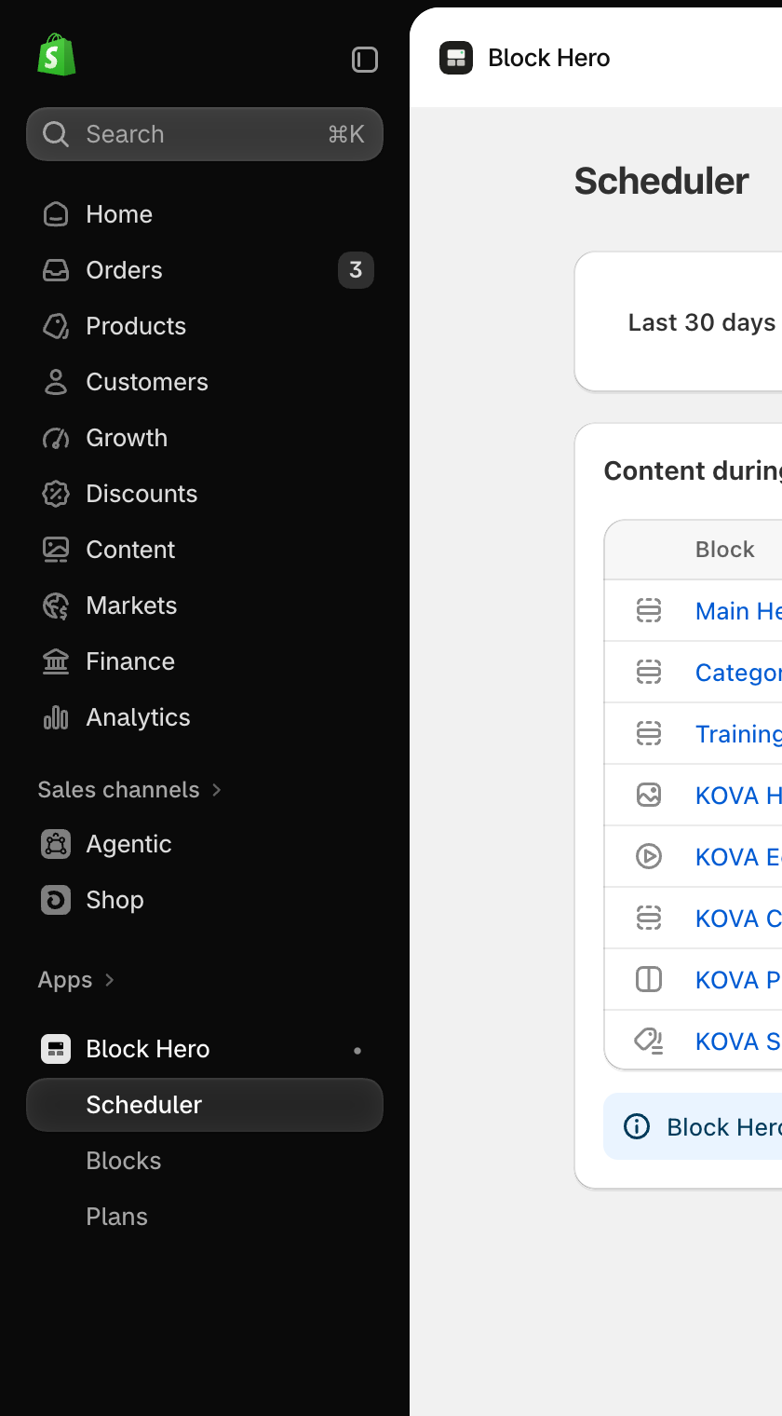The image size is (782, 1416).
Task: Open the KOVA E… block link
Action: (738, 857)
